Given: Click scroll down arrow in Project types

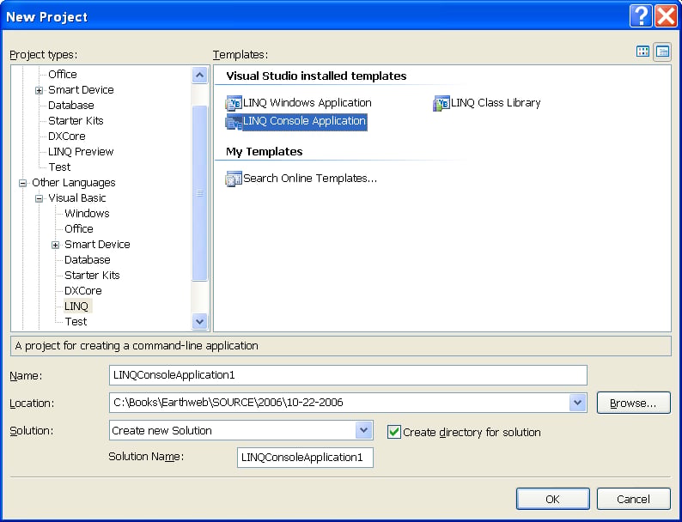Looking at the screenshot, I should coord(199,322).
